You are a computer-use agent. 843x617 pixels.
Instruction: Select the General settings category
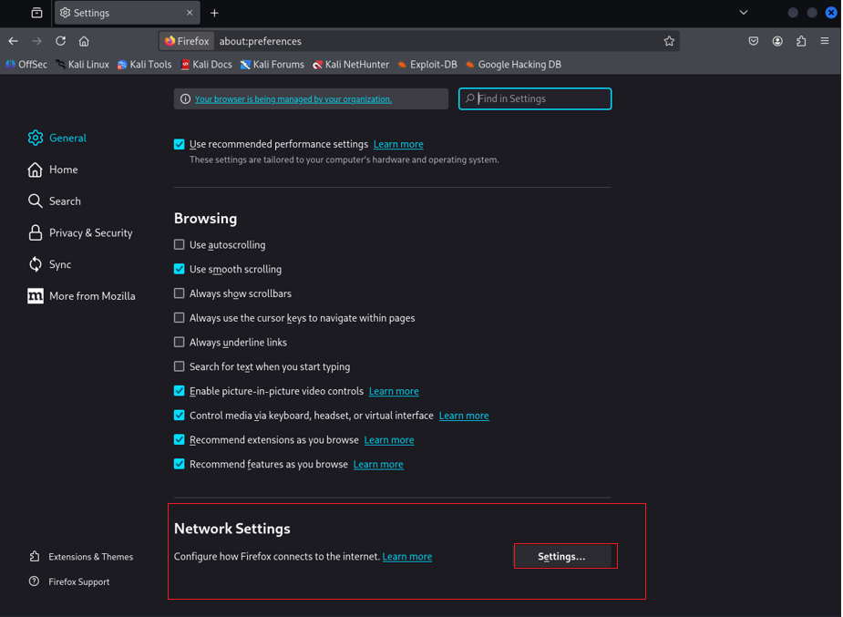pyautogui.click(x=57, y=139)
